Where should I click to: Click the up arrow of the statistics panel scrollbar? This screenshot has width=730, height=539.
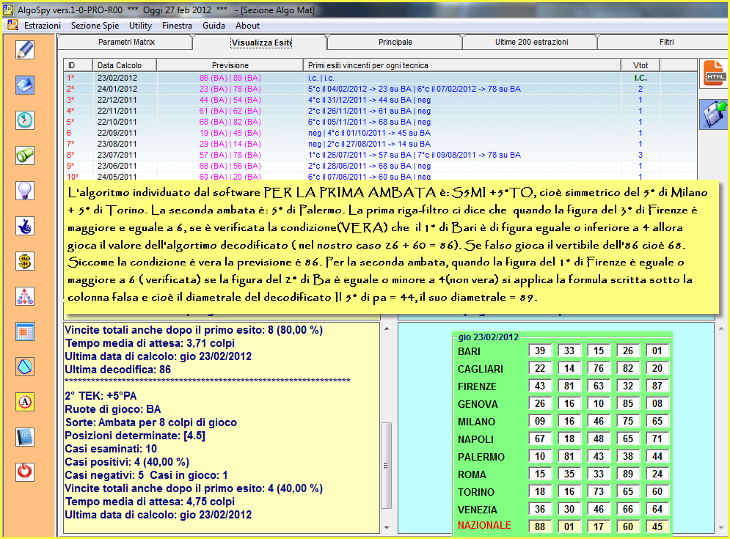[x=387, y=329]
